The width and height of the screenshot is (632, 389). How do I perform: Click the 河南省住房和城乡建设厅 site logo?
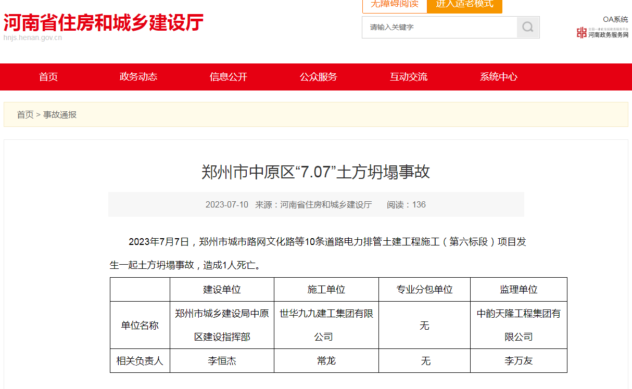103,22
